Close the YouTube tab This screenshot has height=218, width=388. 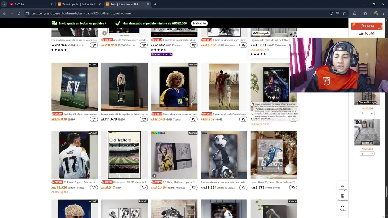[52, 4]
